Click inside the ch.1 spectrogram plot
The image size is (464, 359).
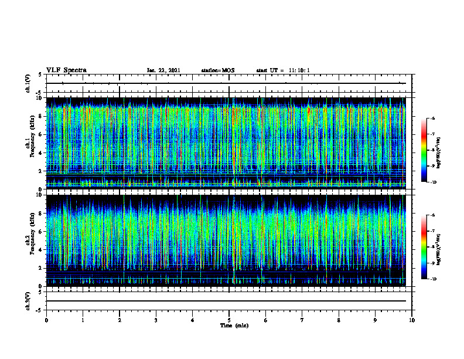[x=226, y=143]
